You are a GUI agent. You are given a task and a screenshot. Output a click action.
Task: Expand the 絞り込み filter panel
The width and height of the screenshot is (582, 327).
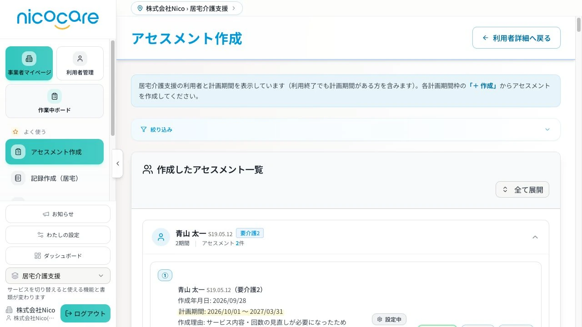(346, 129)
